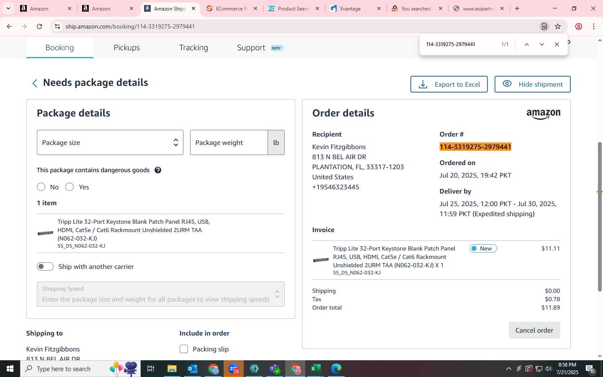Switch to the Pickups tab
Image resolution: width=603 pixels, height=377 pixels.
point(127,47)
